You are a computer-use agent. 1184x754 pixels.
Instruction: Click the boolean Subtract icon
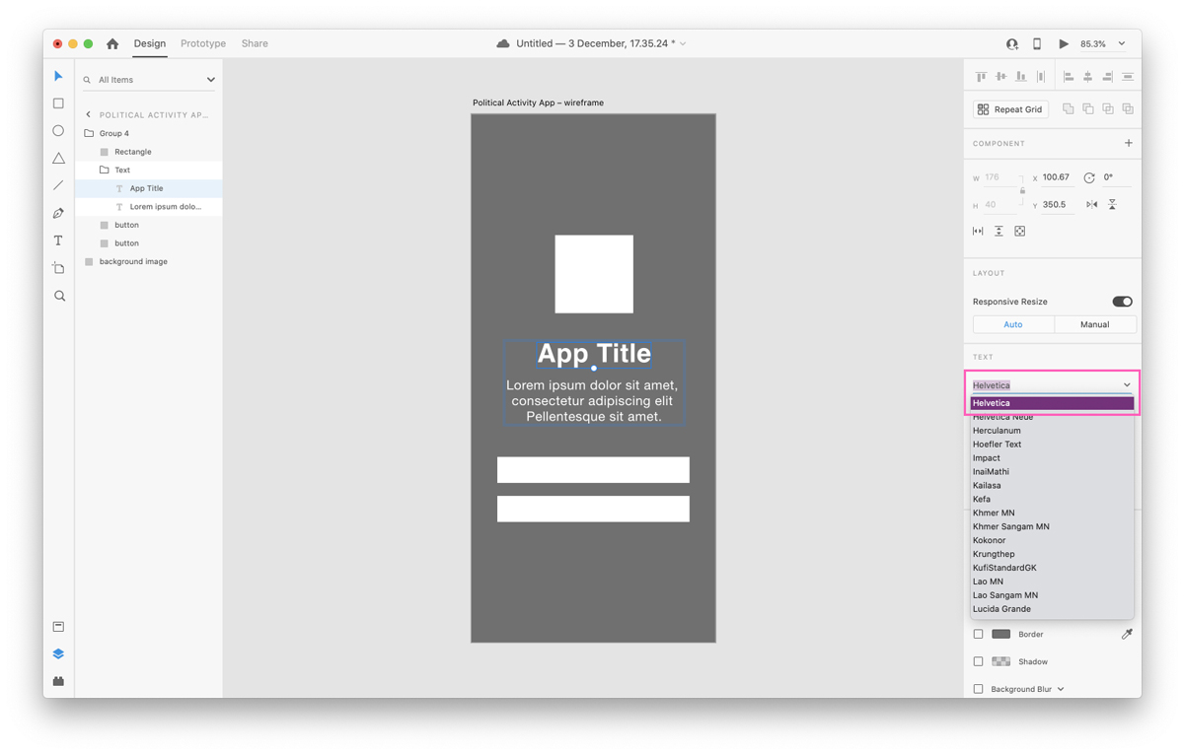(x=1087, y=108)
